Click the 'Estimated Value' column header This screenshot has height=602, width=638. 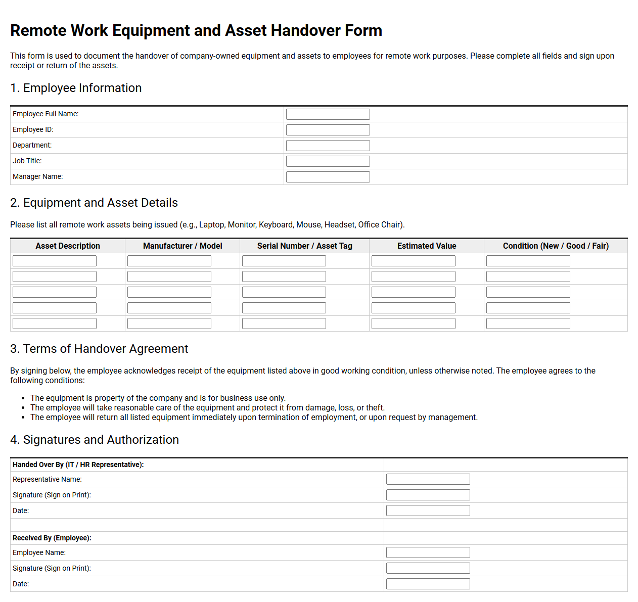427,246
